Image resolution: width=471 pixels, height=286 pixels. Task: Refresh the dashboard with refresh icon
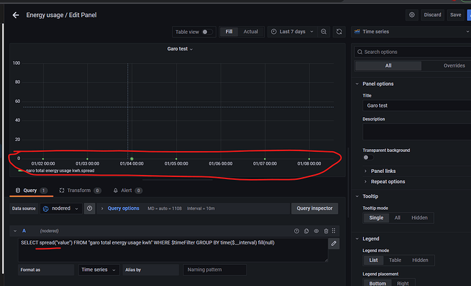[339, 31]
